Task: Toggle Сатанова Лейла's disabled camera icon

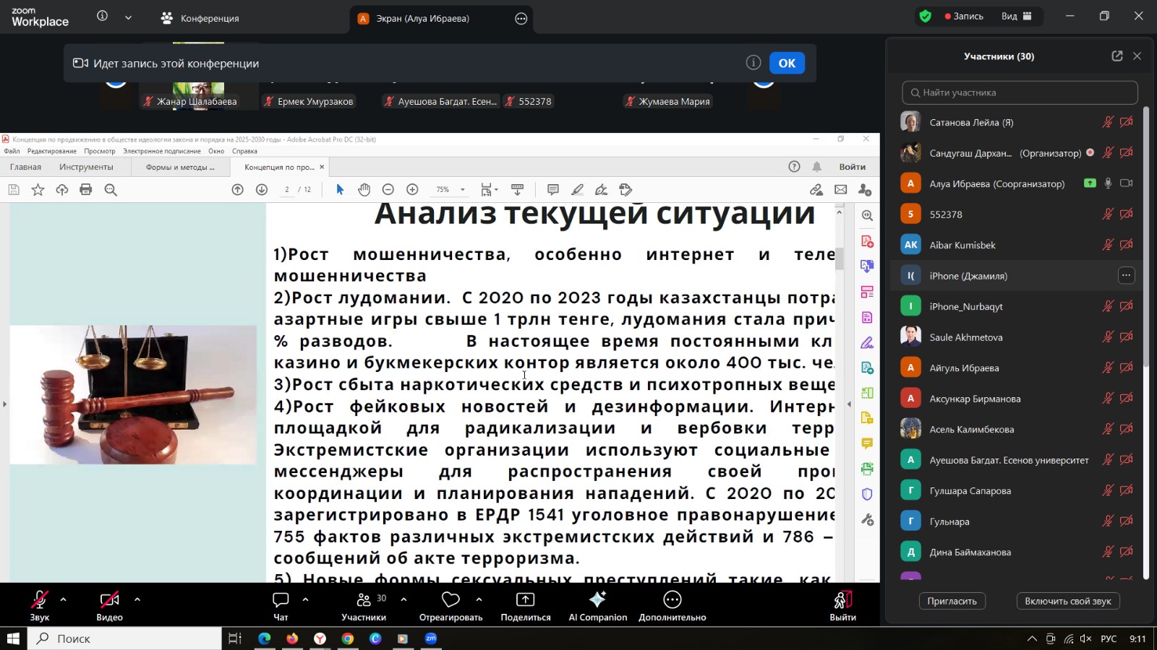Action: [1127, 122]
